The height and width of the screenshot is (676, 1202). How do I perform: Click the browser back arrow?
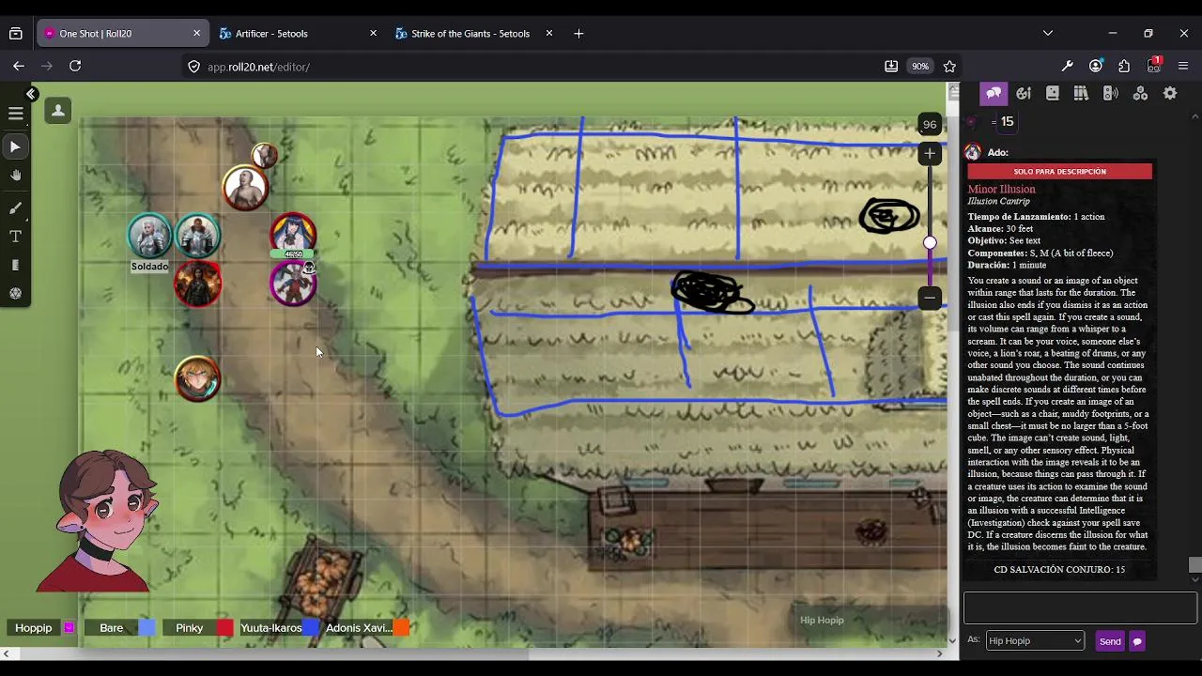coord(19,66)
